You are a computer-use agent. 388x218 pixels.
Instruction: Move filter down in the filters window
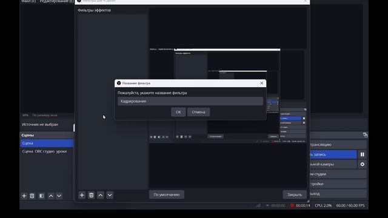(110, 195)
